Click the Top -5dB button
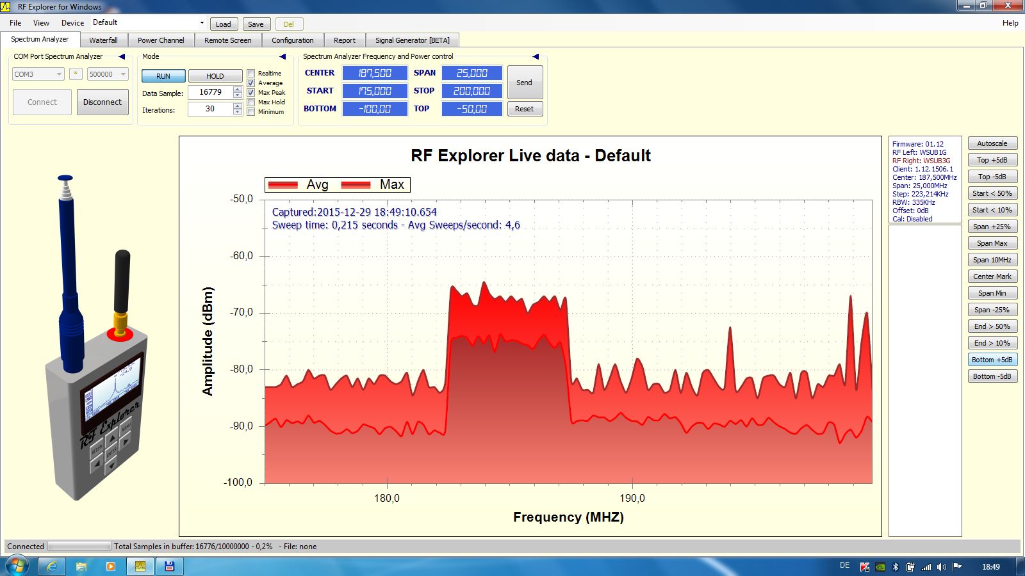 click(992, 177)
